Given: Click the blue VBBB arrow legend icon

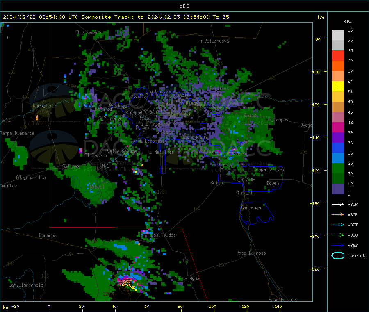Looking at the screenshot, I should pyautogui.click(x=338, y=246).
